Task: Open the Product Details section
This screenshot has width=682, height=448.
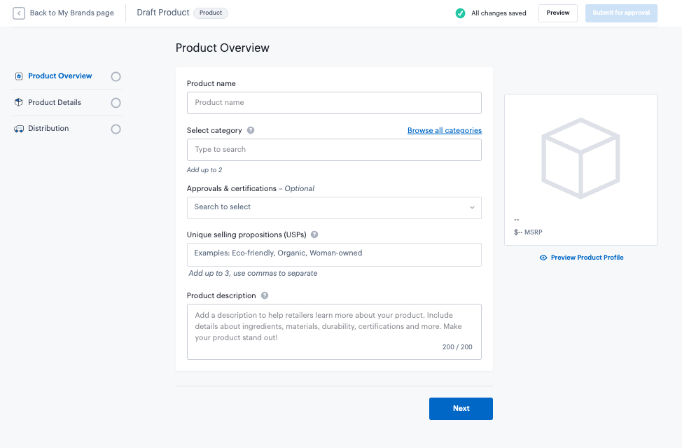Action: click(55, 103)
